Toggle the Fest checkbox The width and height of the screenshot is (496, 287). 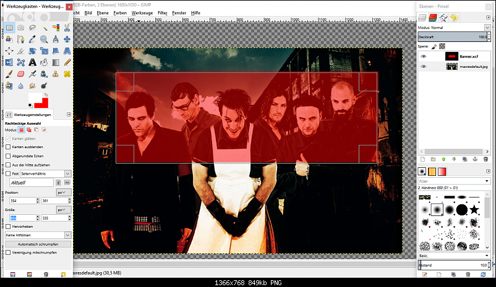pos(8,173)
